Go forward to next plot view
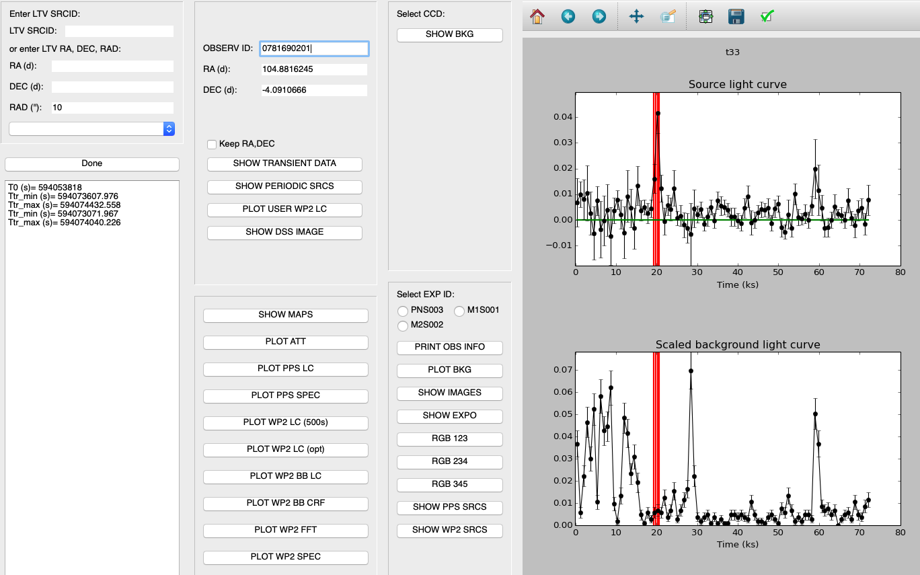The width and height of the screenshot is (920, 575). pyautogui.click(x=599, y=16)
